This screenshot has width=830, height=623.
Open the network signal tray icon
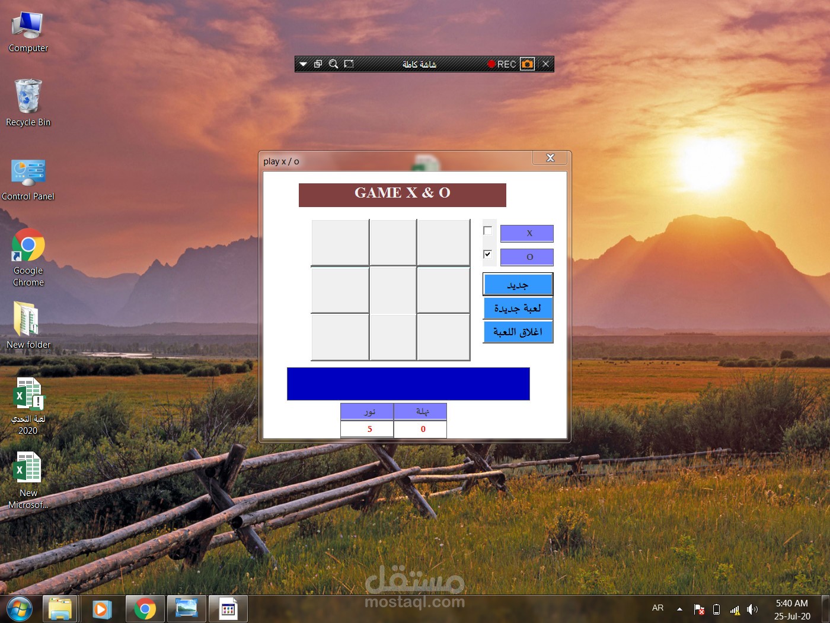click(x=735, y=609)
